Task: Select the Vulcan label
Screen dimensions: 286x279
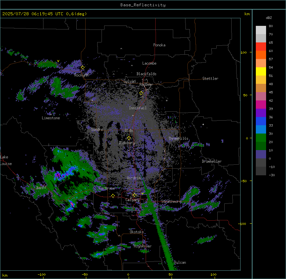Action: coord(180,262)
